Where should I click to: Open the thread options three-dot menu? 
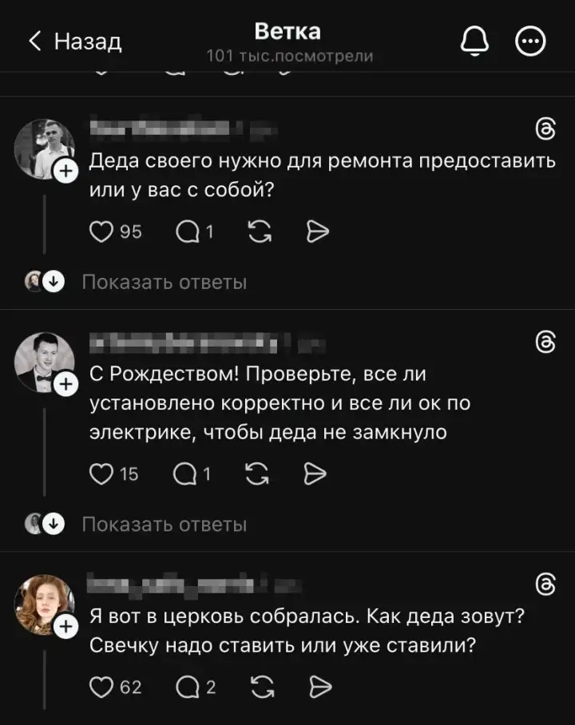pyautogui.click(x=530, y=40)
